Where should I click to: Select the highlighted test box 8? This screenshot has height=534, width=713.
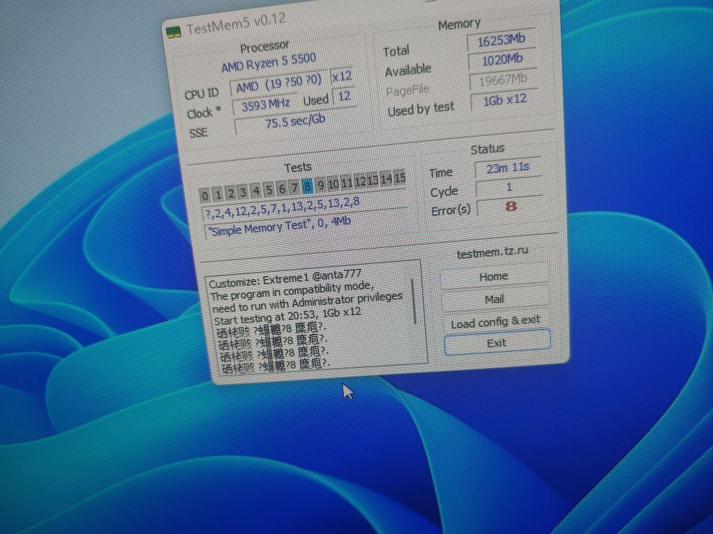coord(307,185)
